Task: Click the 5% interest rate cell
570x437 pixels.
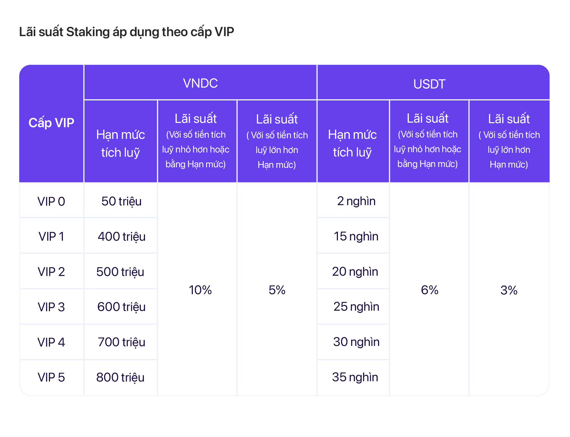Action: coord(277,290)
